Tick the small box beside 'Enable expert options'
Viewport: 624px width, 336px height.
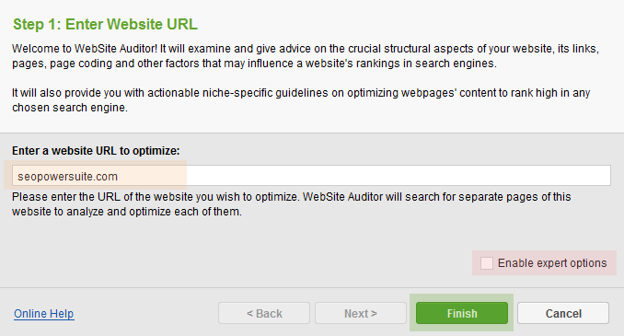pyautogui.click(x=487, y=263)
